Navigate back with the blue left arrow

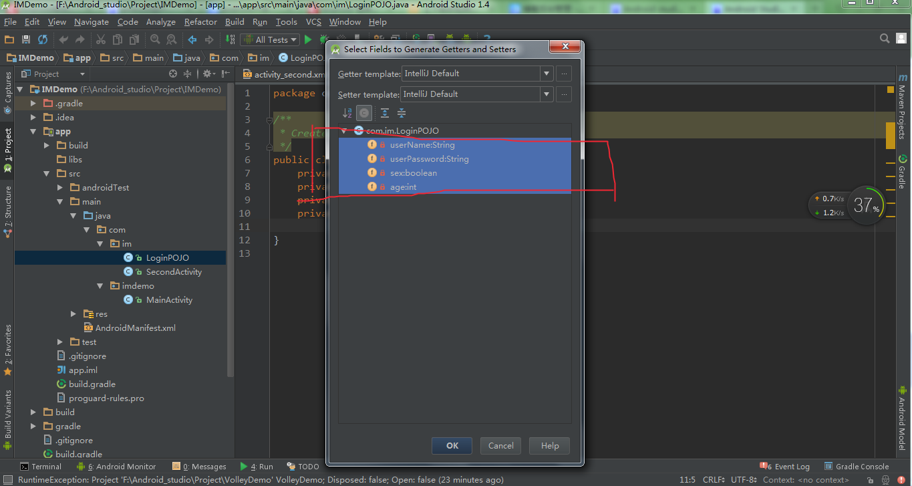192,39
